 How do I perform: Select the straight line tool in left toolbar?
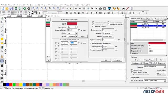coord(2,27)
